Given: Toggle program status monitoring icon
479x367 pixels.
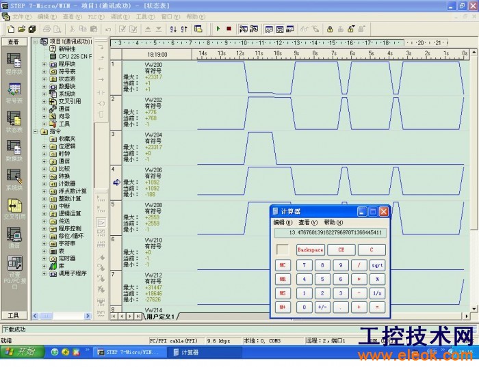Looking at the screenshot, I should pyautogui.click(x=243, y=29).
